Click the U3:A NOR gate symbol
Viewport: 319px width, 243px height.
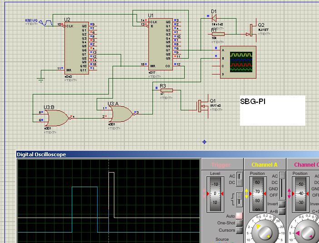coord(121,113)
